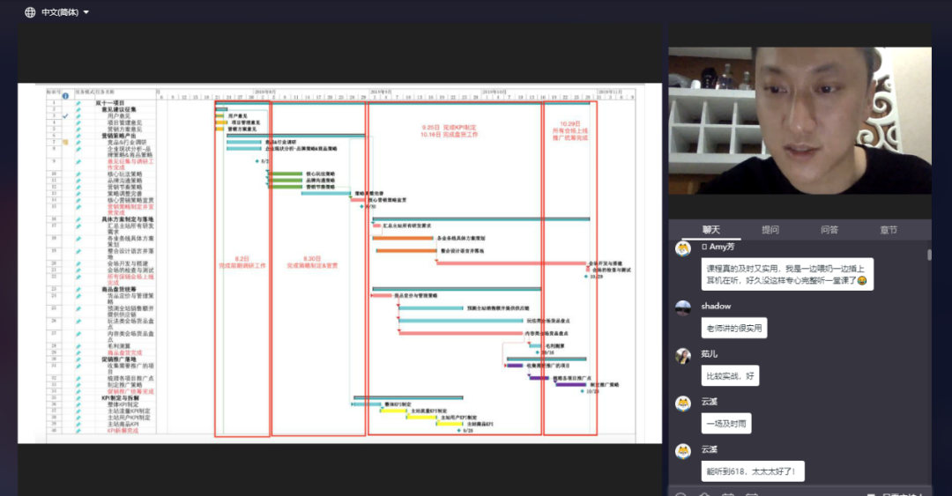Click the 8.30日 完成策略制定&宣贯 milestone note
The height and width of the screenshot is (496, 952).
(x=312, y=263)
